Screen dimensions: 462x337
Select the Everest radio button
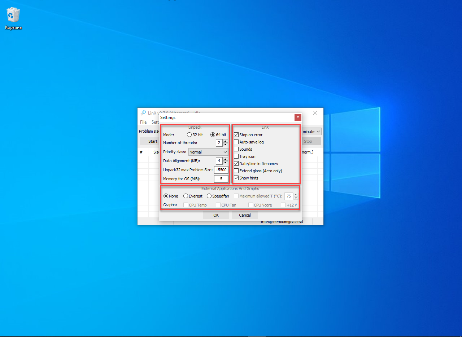coord(193,196)
